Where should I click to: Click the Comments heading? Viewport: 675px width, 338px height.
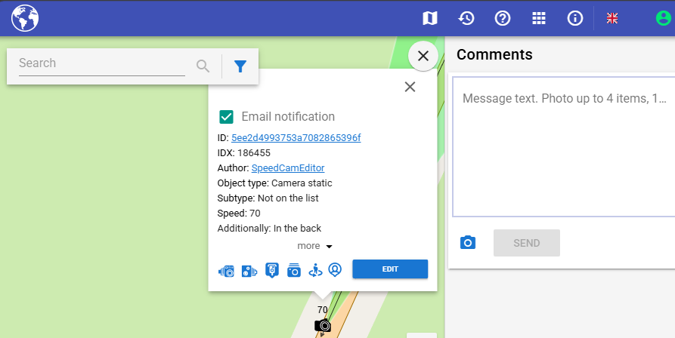tap(494, 54)
